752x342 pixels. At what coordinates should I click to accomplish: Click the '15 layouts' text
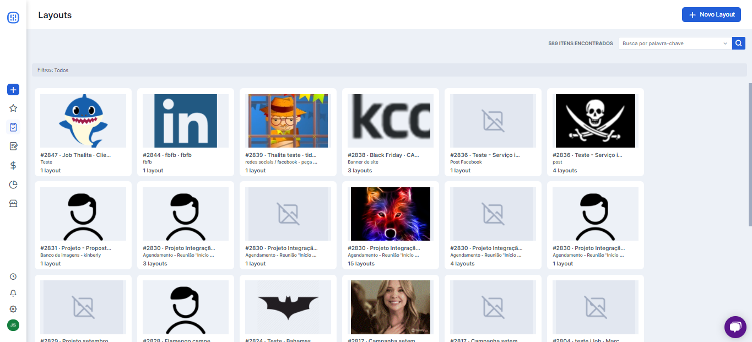point(361,264)
